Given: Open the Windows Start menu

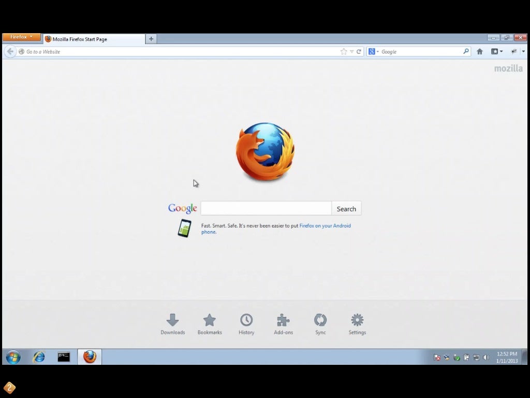Looking at the screenshot, I should (13, 357).
